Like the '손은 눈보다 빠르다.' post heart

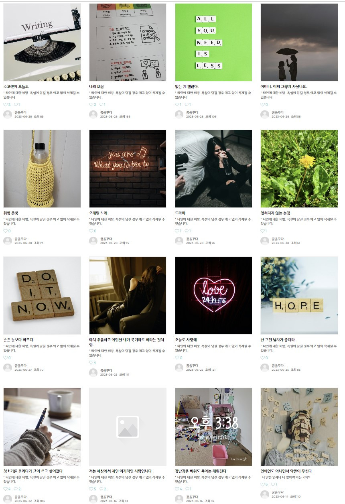point(5,358)
